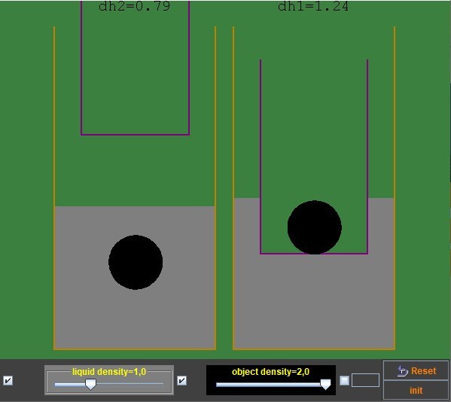Screen dimensions: 451x402
Task: Click the black ball in left container
Action: click(136, 262)
